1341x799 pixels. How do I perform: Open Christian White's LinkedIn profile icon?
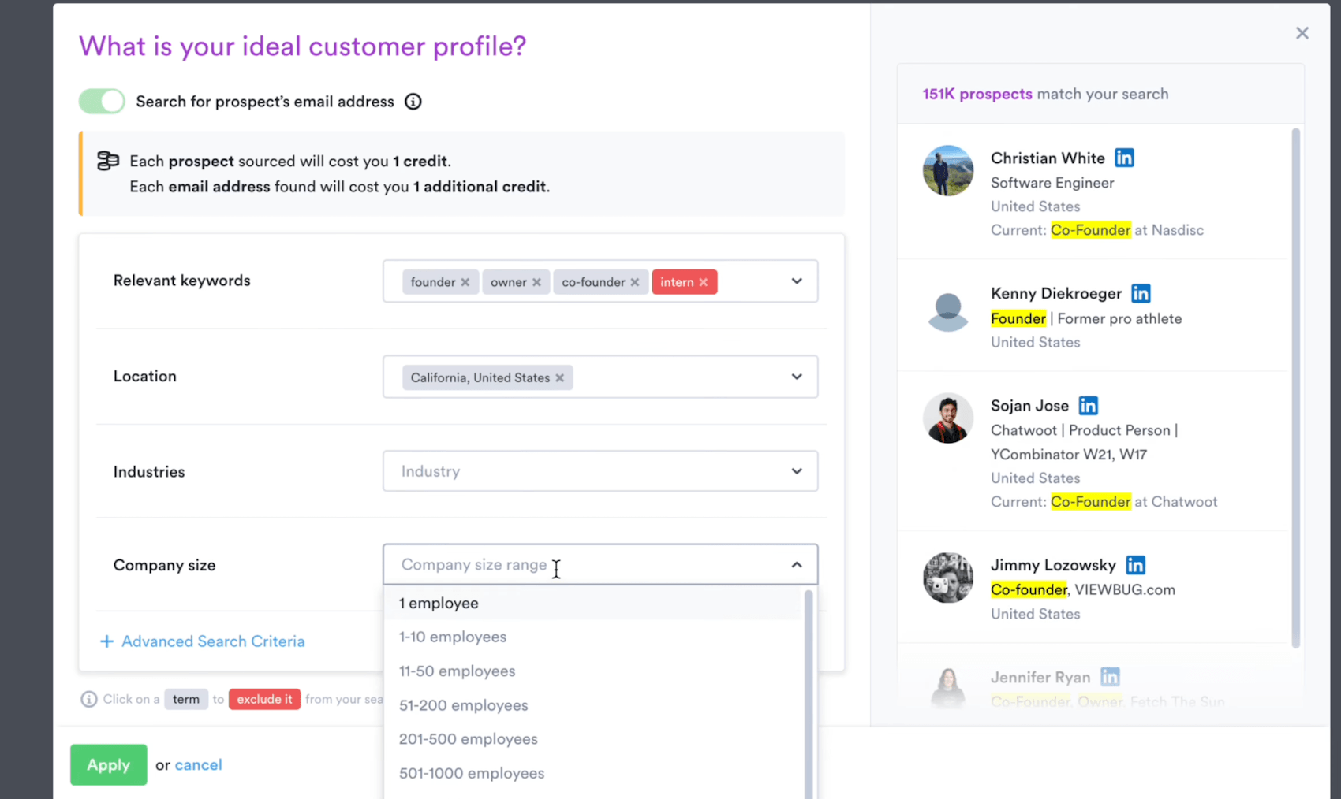1124,158
